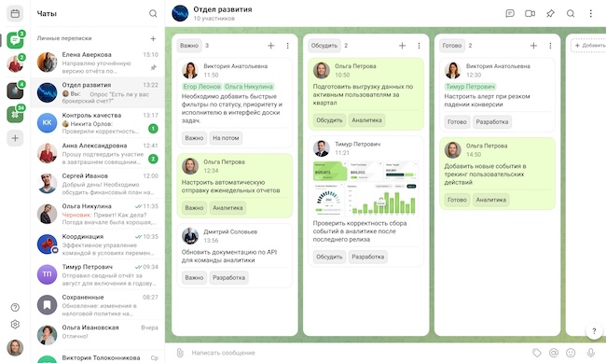The width and height of the screenshot is (606, 363).
Task: Click the Разработка tag on the API documentation card
Action: click(x=228, y=277)
